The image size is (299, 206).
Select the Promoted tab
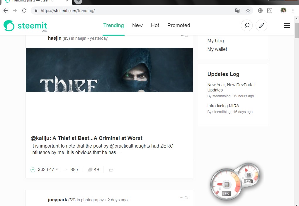coord(179,25)
